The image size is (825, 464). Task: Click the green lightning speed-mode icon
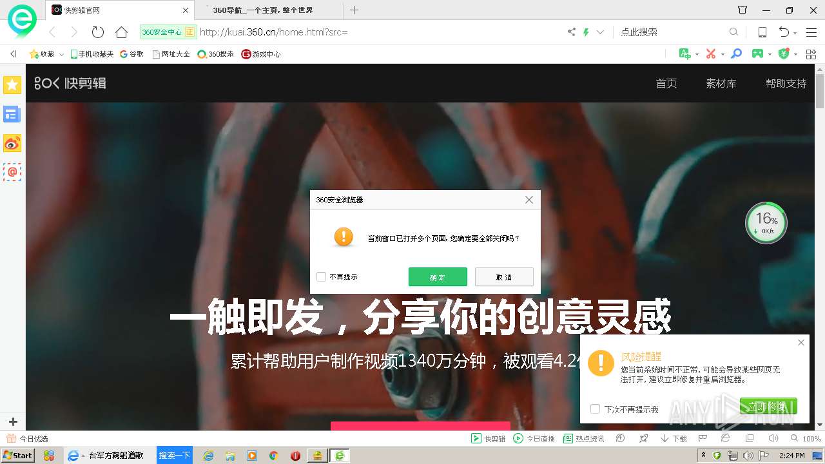pos(587,32)
